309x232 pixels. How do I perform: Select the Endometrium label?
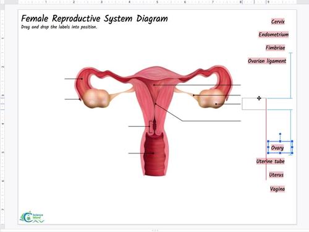click(x=274, y=35)
